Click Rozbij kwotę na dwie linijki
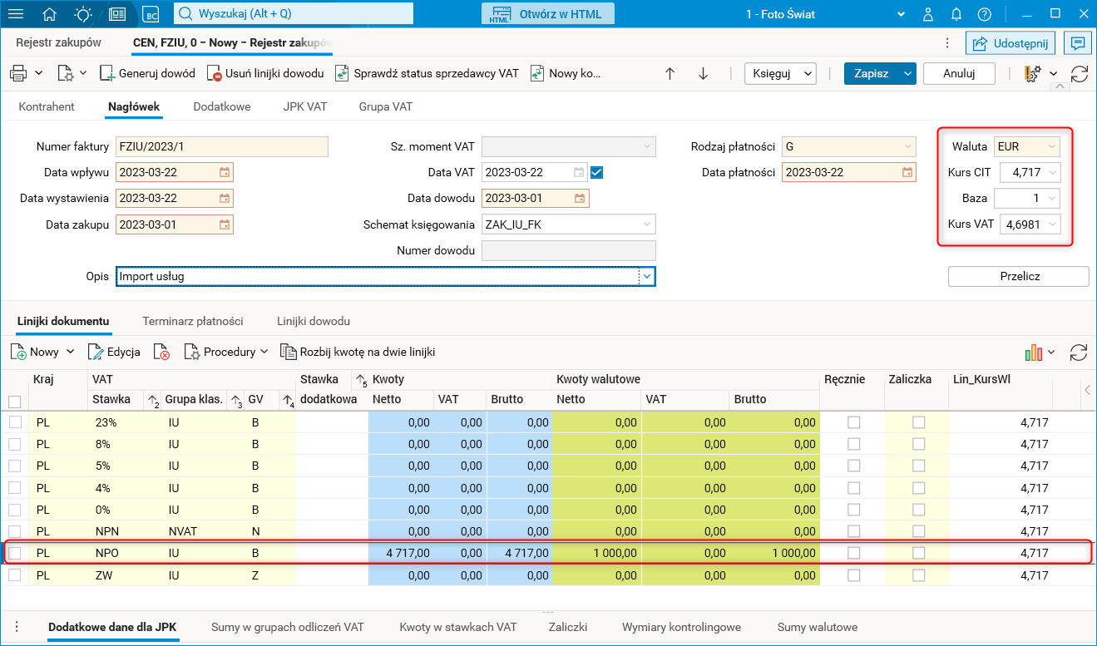The height and width of the screenshot is (646, 1097). (x=358, y=352)
